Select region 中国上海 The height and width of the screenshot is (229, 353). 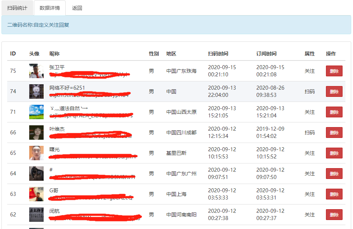pyautogui.click(x=176, y=194)
